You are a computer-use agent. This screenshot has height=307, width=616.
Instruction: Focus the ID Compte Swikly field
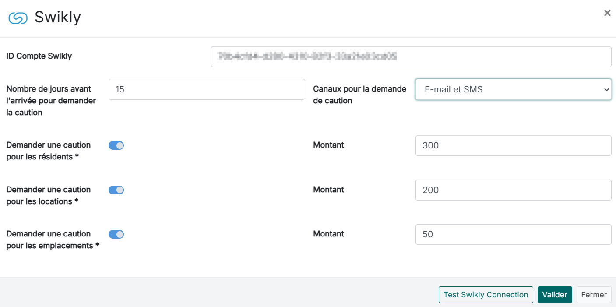pos(411,56)
